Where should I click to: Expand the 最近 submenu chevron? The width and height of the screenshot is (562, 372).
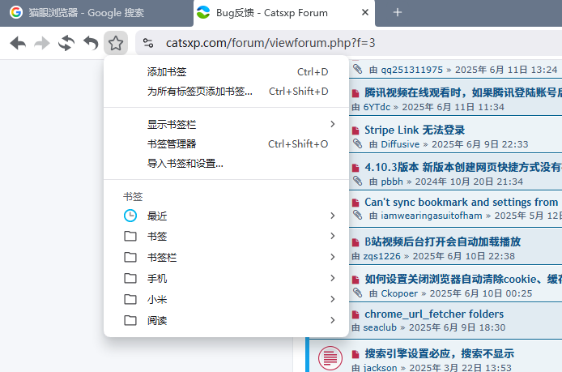point(333,216)
